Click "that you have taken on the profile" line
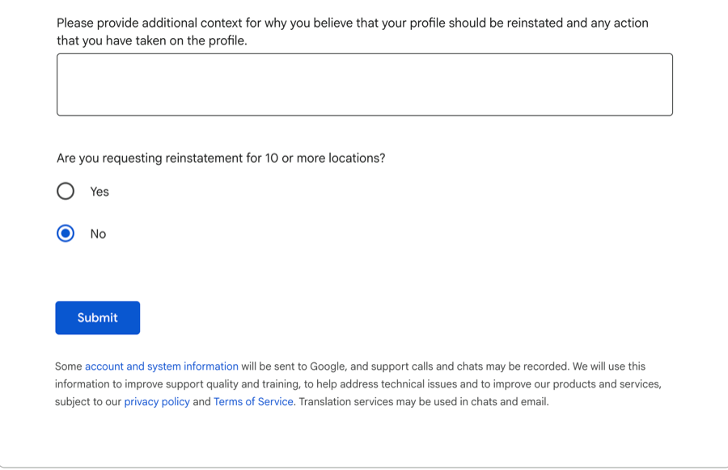Viewport: 728px width, 470px height. [x=151, y=40]
